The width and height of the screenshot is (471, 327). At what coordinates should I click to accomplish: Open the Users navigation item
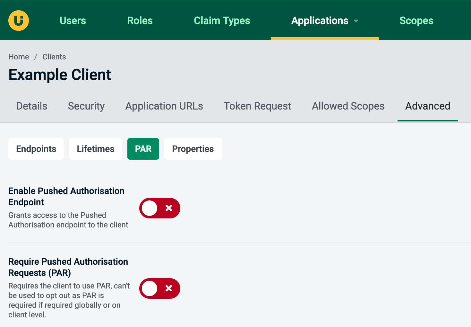pyautogui.click(x=73, y=21)
